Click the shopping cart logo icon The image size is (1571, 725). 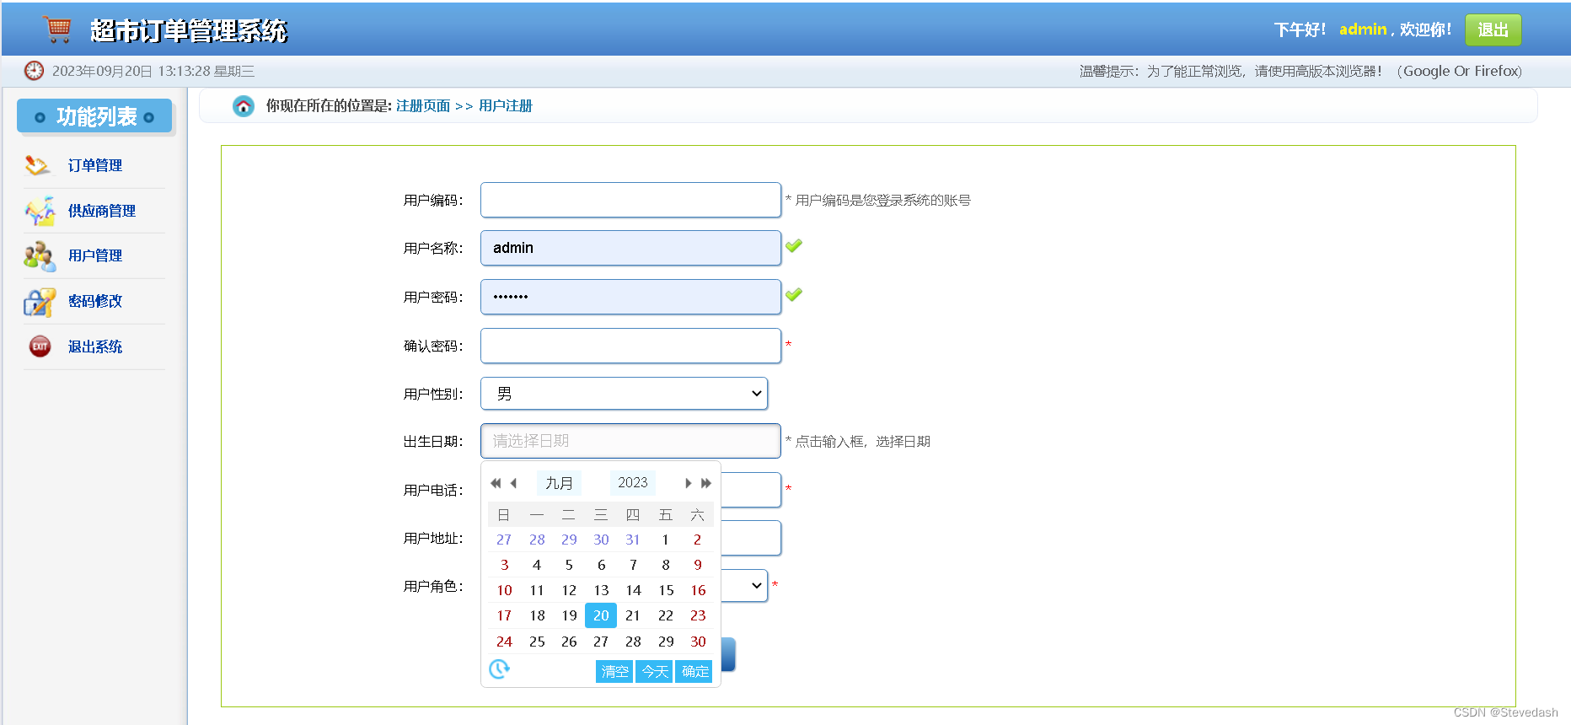pyautogui.click(x=58, y=30)
